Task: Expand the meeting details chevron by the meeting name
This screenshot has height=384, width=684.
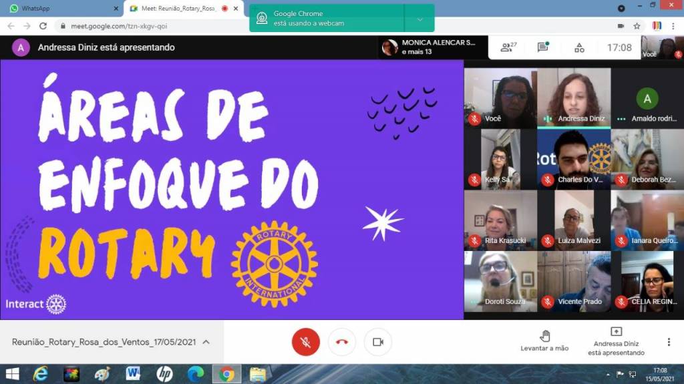Action: click(206, 342)
